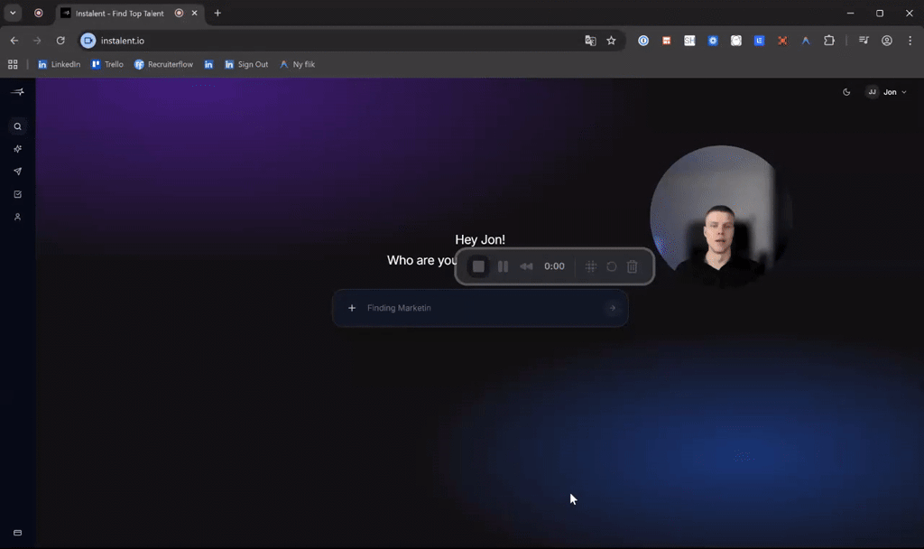Open the 1Password extension icon
This screenshot has width=924, height=549.
[x=643, y=41]
